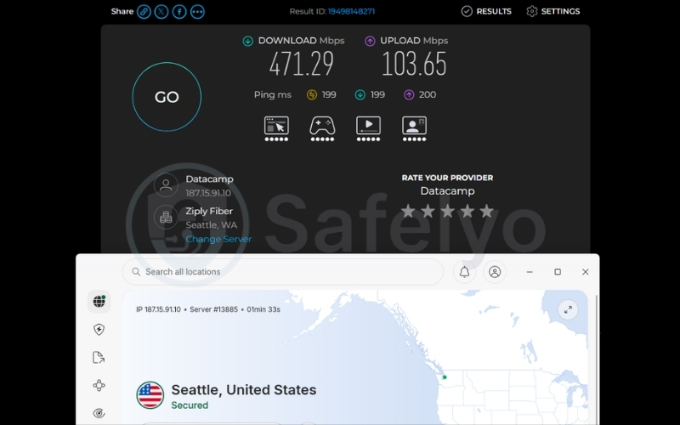Open the RESULTS page
Screen dimensions: 680x425
486,11
